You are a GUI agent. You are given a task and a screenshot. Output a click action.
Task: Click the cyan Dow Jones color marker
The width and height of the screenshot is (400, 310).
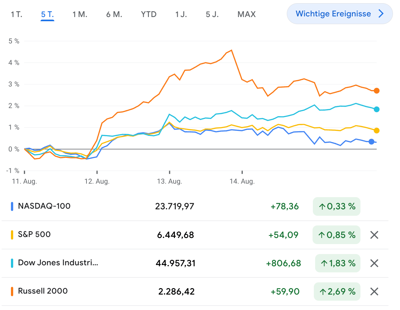[x=12, y=263]
